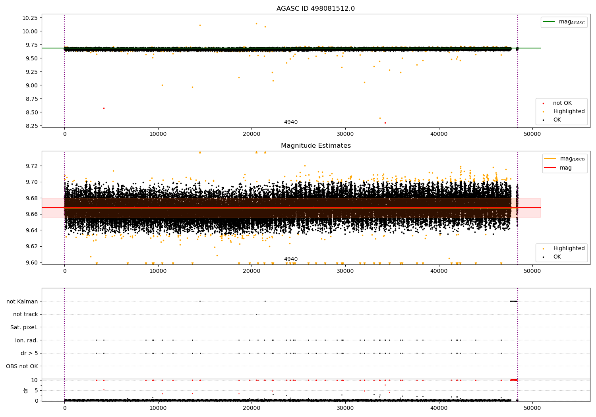This screenshot has width=596, height=417.
Task: Click the cluster of 'not Kalman' markers at right
Action: point(514,301)
